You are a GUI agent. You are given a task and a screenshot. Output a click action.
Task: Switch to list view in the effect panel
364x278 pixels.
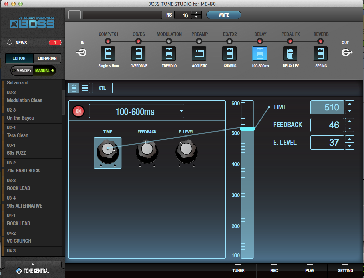point(84,88)
